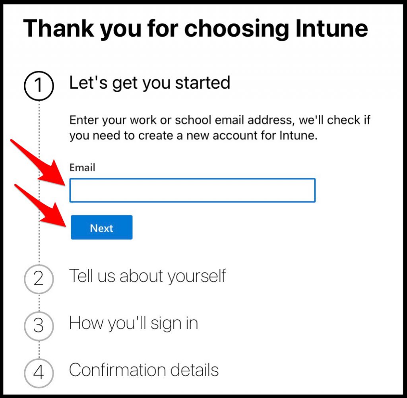Click the dotted connector between steps 1 and 2

point(39,179)
